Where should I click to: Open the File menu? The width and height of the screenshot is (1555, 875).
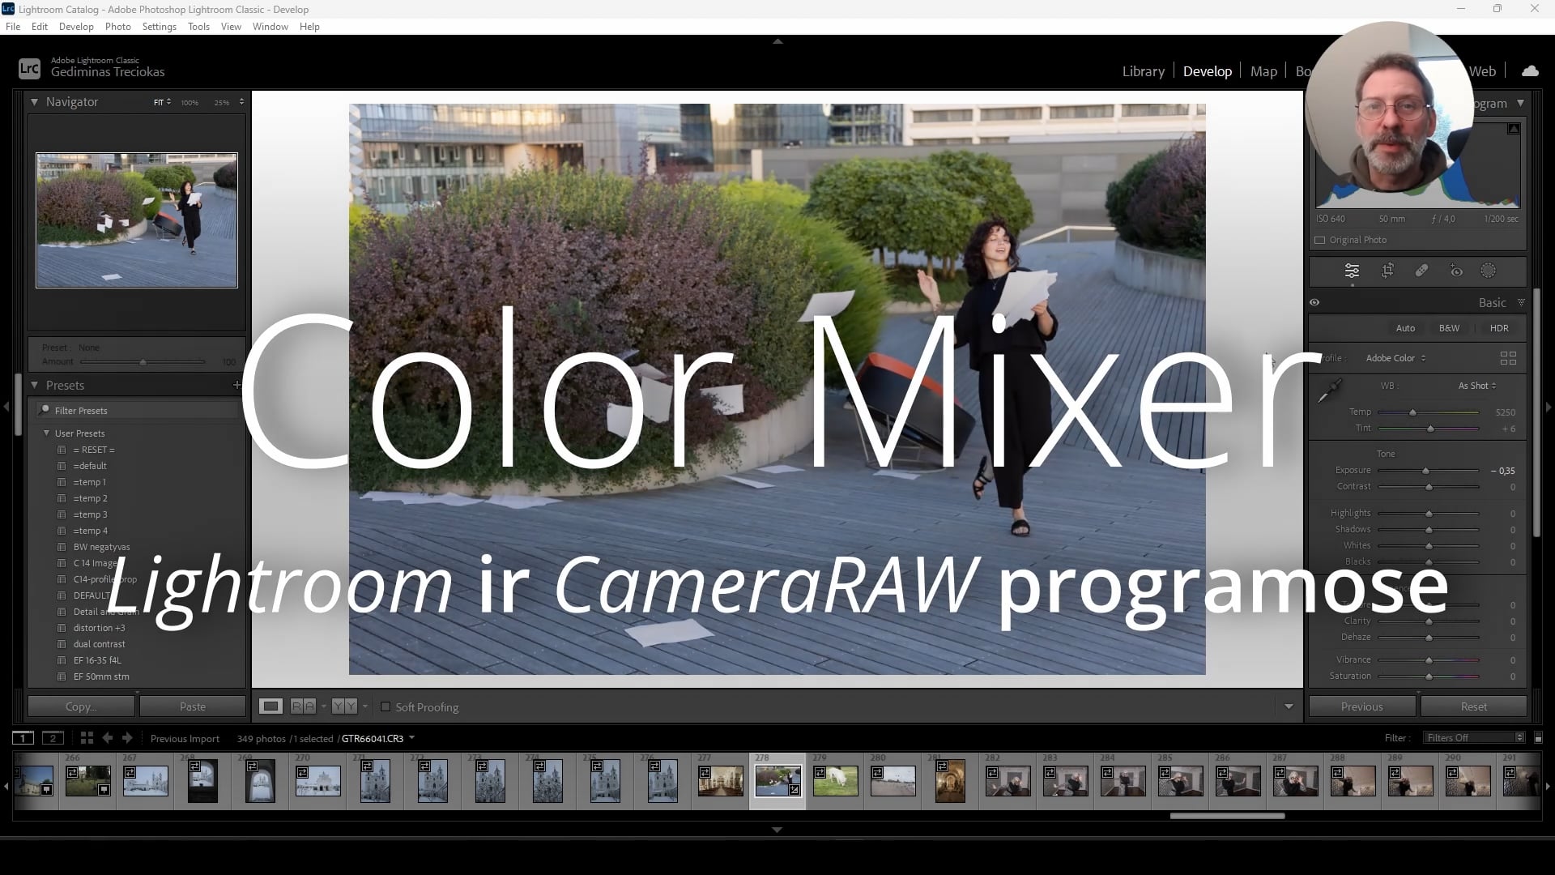[13, 27]
